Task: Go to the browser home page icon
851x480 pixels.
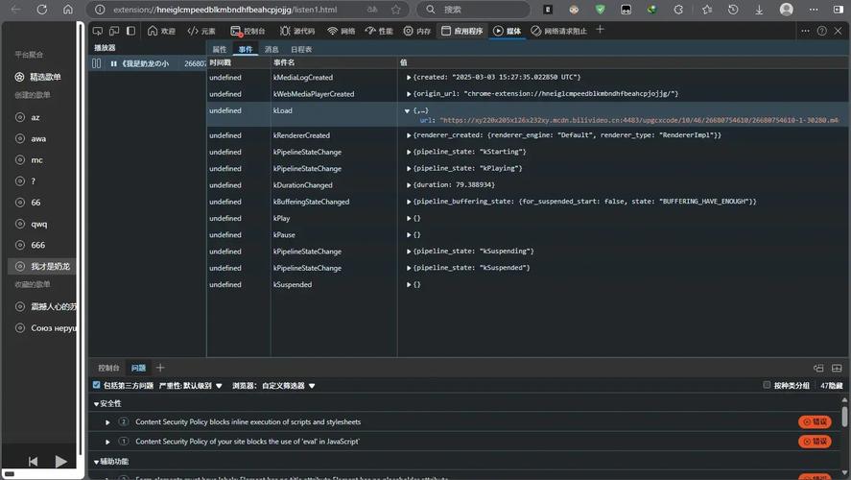Action: coord(67,10)
